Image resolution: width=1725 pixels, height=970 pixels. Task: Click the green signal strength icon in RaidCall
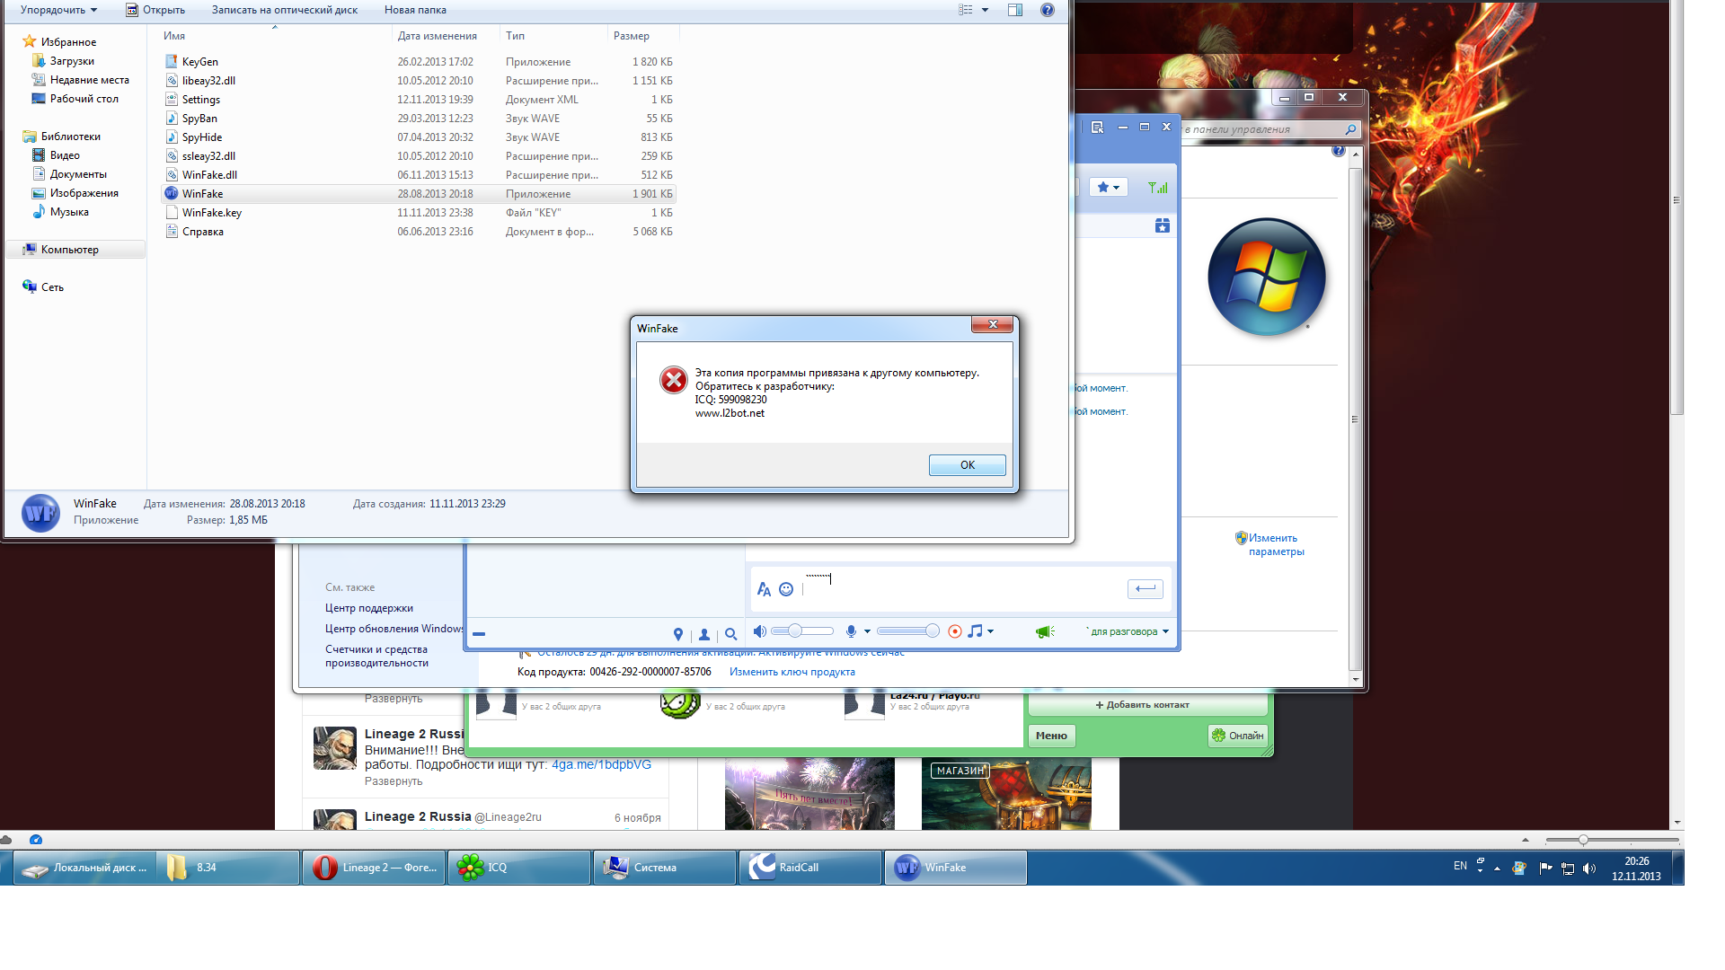coord(1158,188)
